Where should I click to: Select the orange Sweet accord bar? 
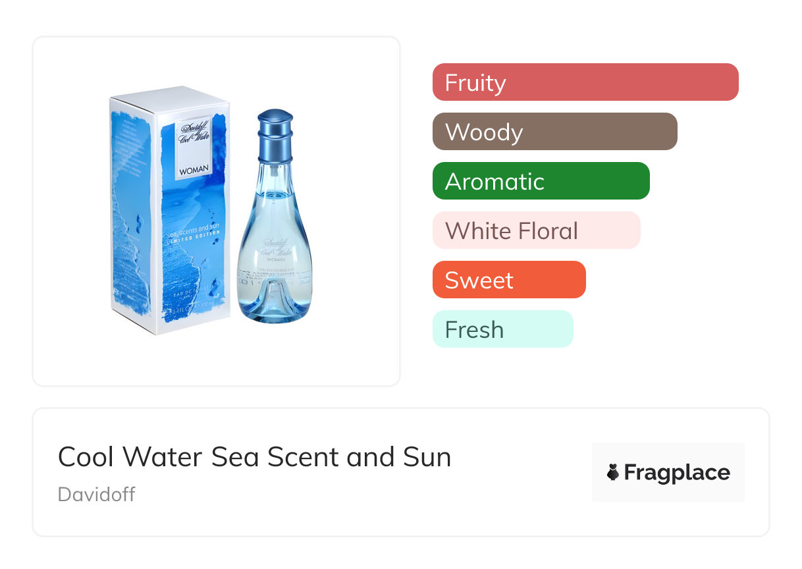509,280
